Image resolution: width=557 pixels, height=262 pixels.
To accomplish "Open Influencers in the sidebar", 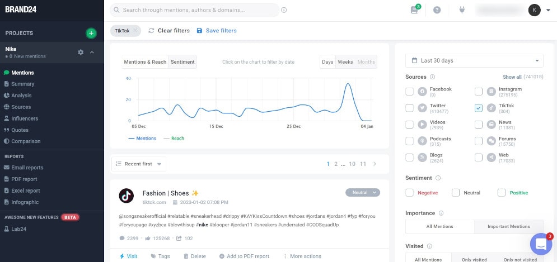I will [x=25, y=118].
